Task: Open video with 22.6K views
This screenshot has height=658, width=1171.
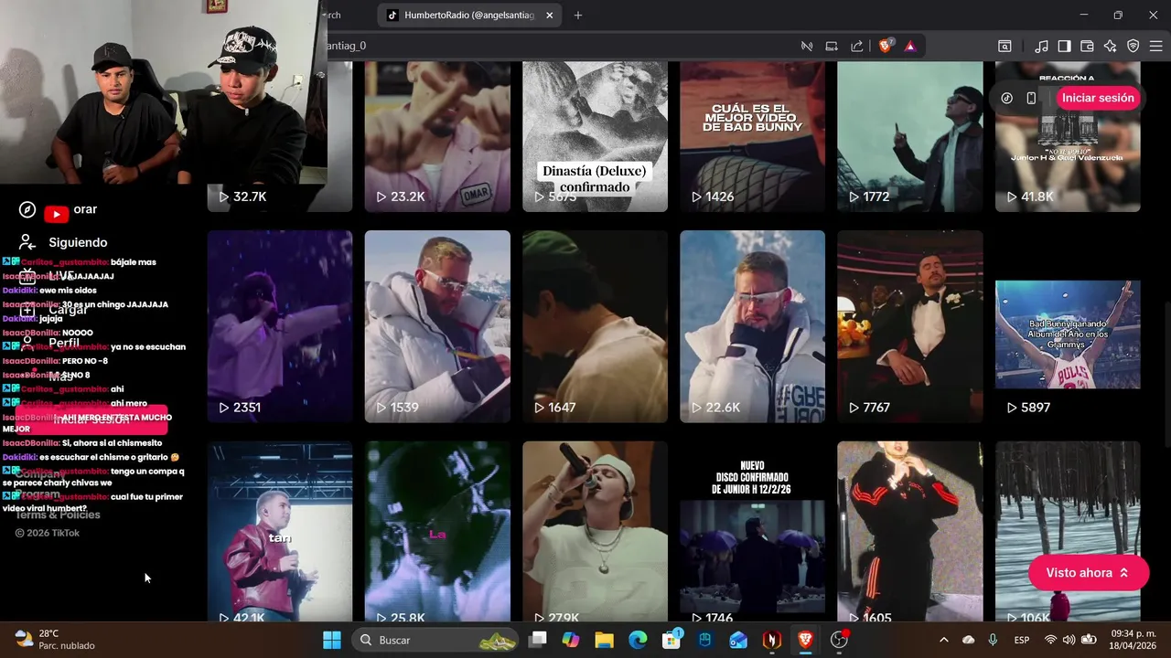Action: (x=752, y=326)
